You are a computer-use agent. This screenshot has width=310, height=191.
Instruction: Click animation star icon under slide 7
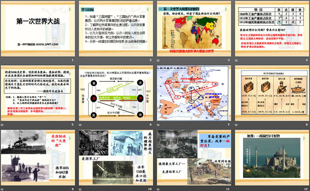pyautogui.click(x=158, y=125)
